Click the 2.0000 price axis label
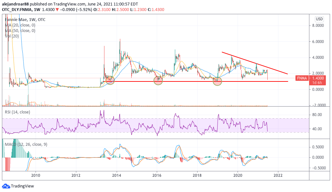332x192 pixels. (318, 73)
